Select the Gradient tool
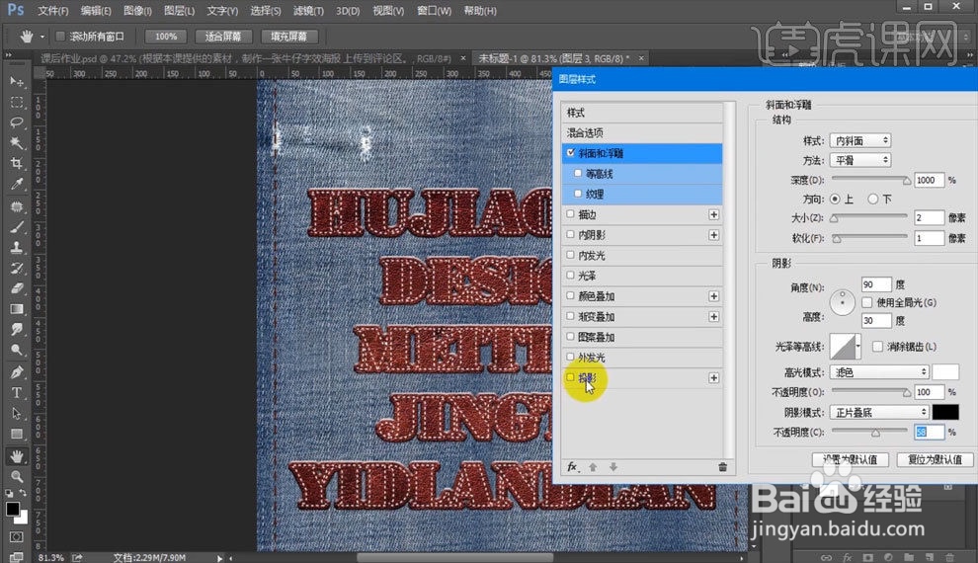This screenshot has height=563, width=978. pos(16,309)
